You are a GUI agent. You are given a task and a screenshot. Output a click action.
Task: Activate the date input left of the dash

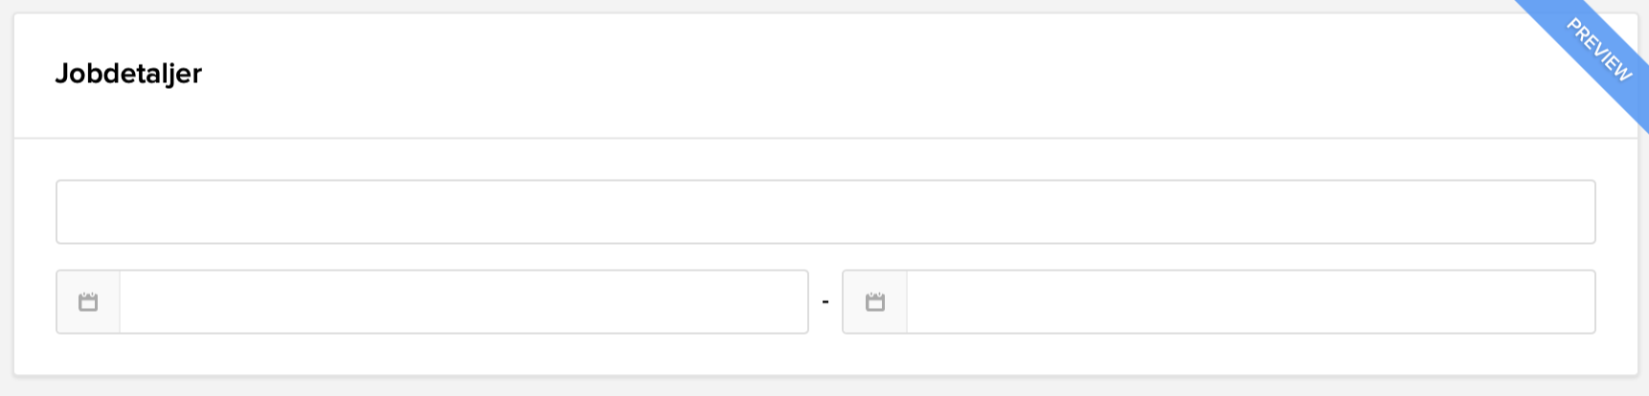tap(463, 302)
